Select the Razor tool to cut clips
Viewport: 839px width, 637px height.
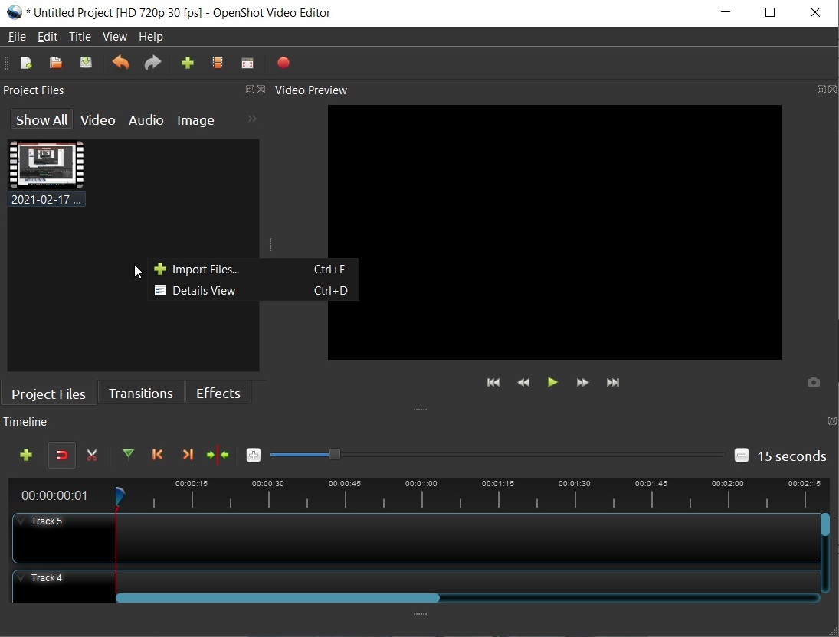pos(92,455)
